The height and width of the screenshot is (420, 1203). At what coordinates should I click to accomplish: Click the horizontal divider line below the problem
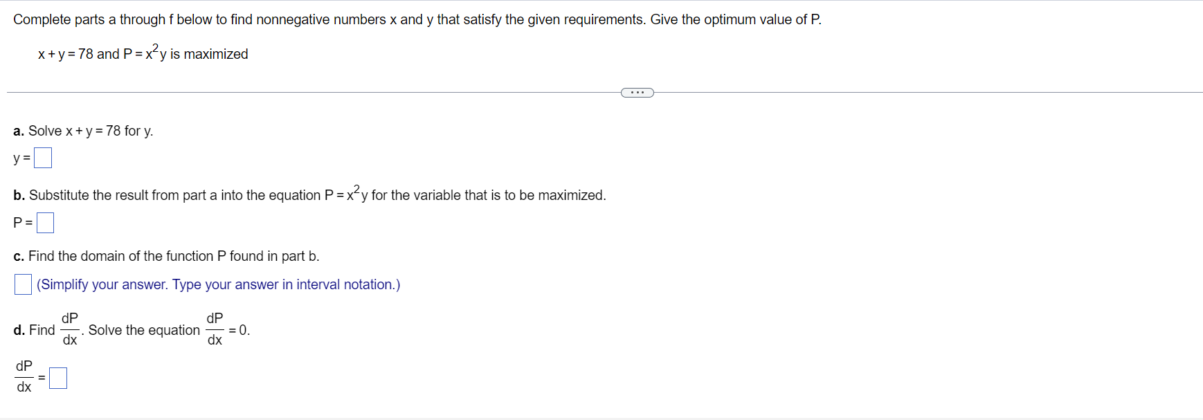point(311,91)
